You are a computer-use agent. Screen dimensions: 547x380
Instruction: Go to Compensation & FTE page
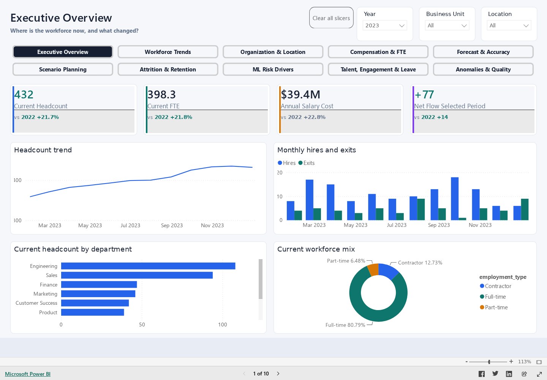point(378,52)
